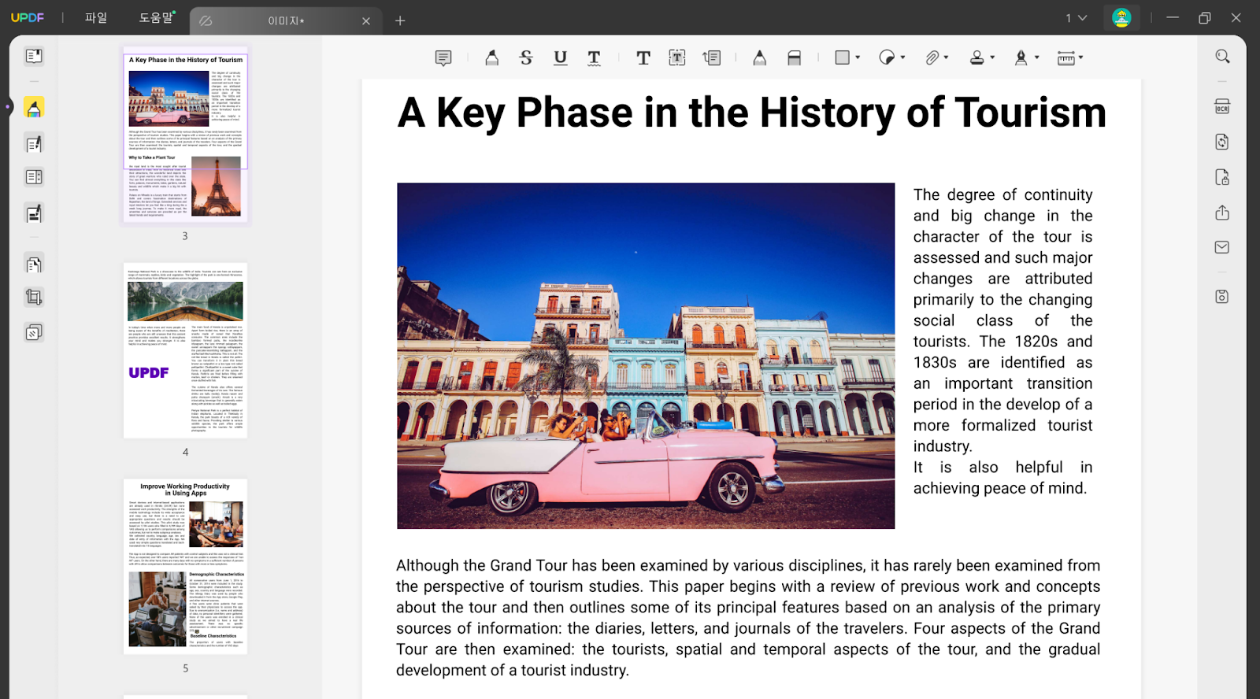Open the 파일 menu
1260x699 pixels.
[x=96, y=17]
